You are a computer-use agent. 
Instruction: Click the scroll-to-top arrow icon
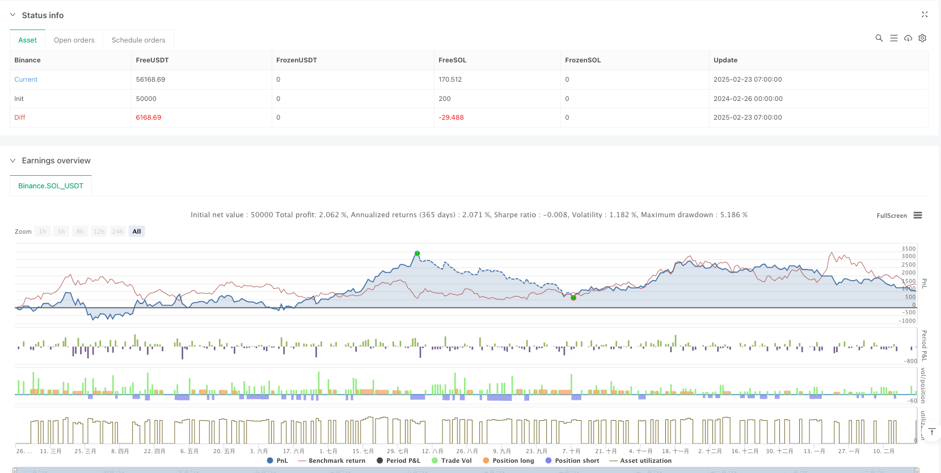pos(931,432)
